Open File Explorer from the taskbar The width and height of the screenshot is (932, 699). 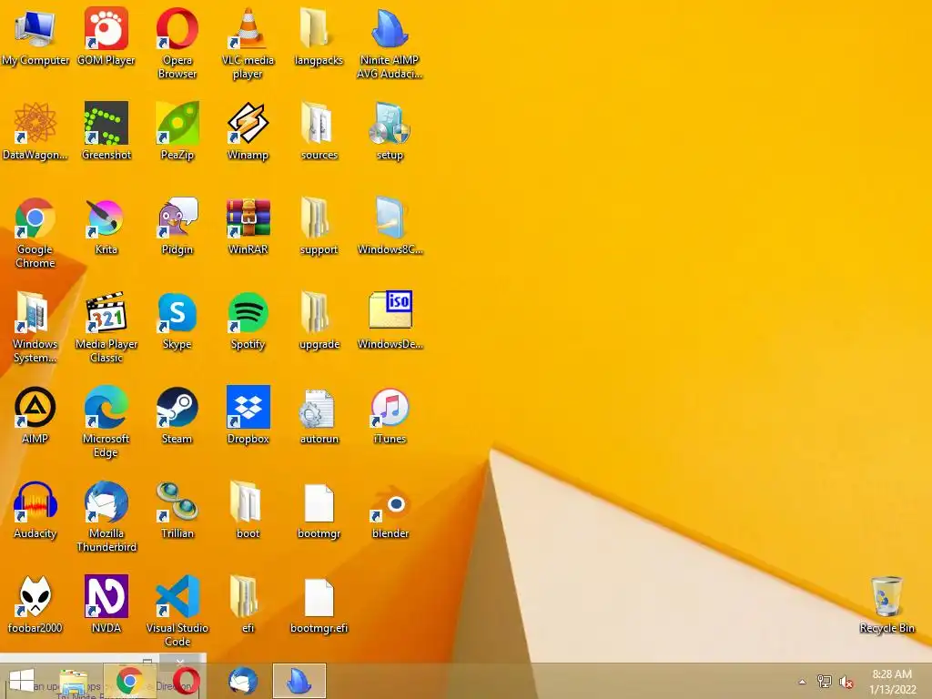[75, 681]
